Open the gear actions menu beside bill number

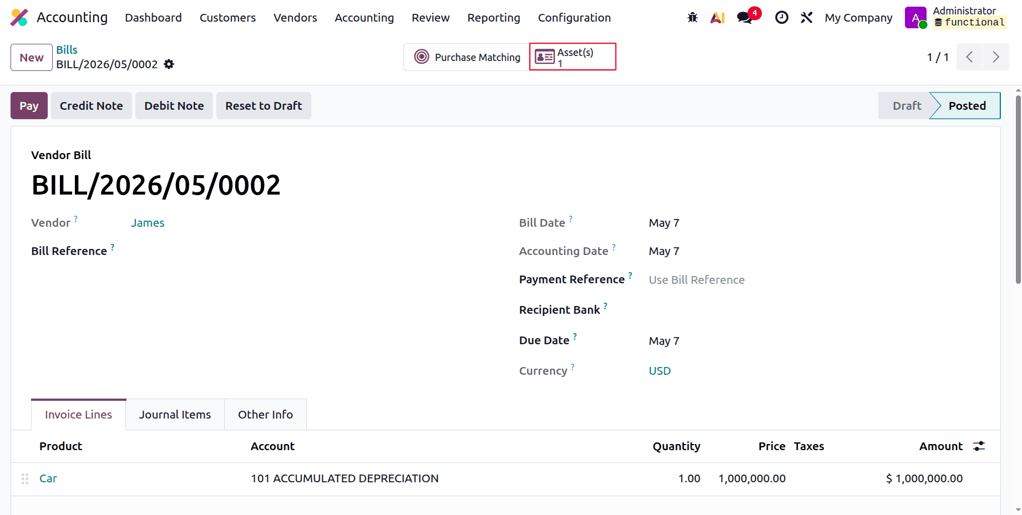(x=169, y=64)
